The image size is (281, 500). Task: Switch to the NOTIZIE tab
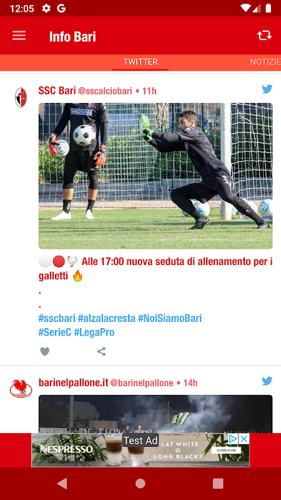(x=265, y=62)
